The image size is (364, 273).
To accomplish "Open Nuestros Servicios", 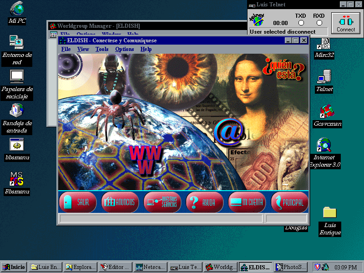I will tap(162, 202).
